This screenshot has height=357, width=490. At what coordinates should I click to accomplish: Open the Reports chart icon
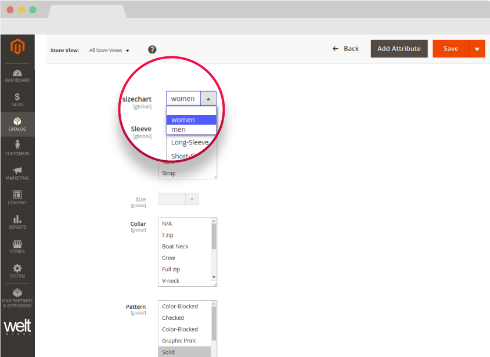coord(17,222)
